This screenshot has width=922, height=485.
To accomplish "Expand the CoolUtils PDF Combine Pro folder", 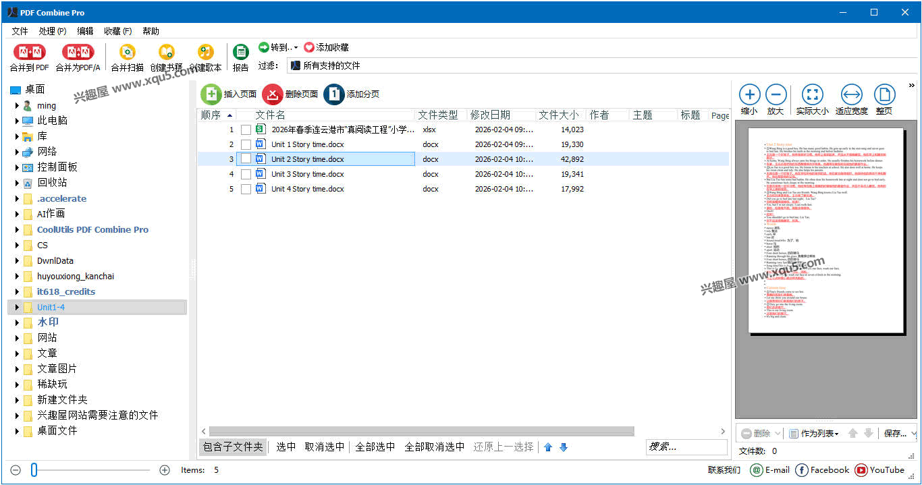I will tap(17, 229).
